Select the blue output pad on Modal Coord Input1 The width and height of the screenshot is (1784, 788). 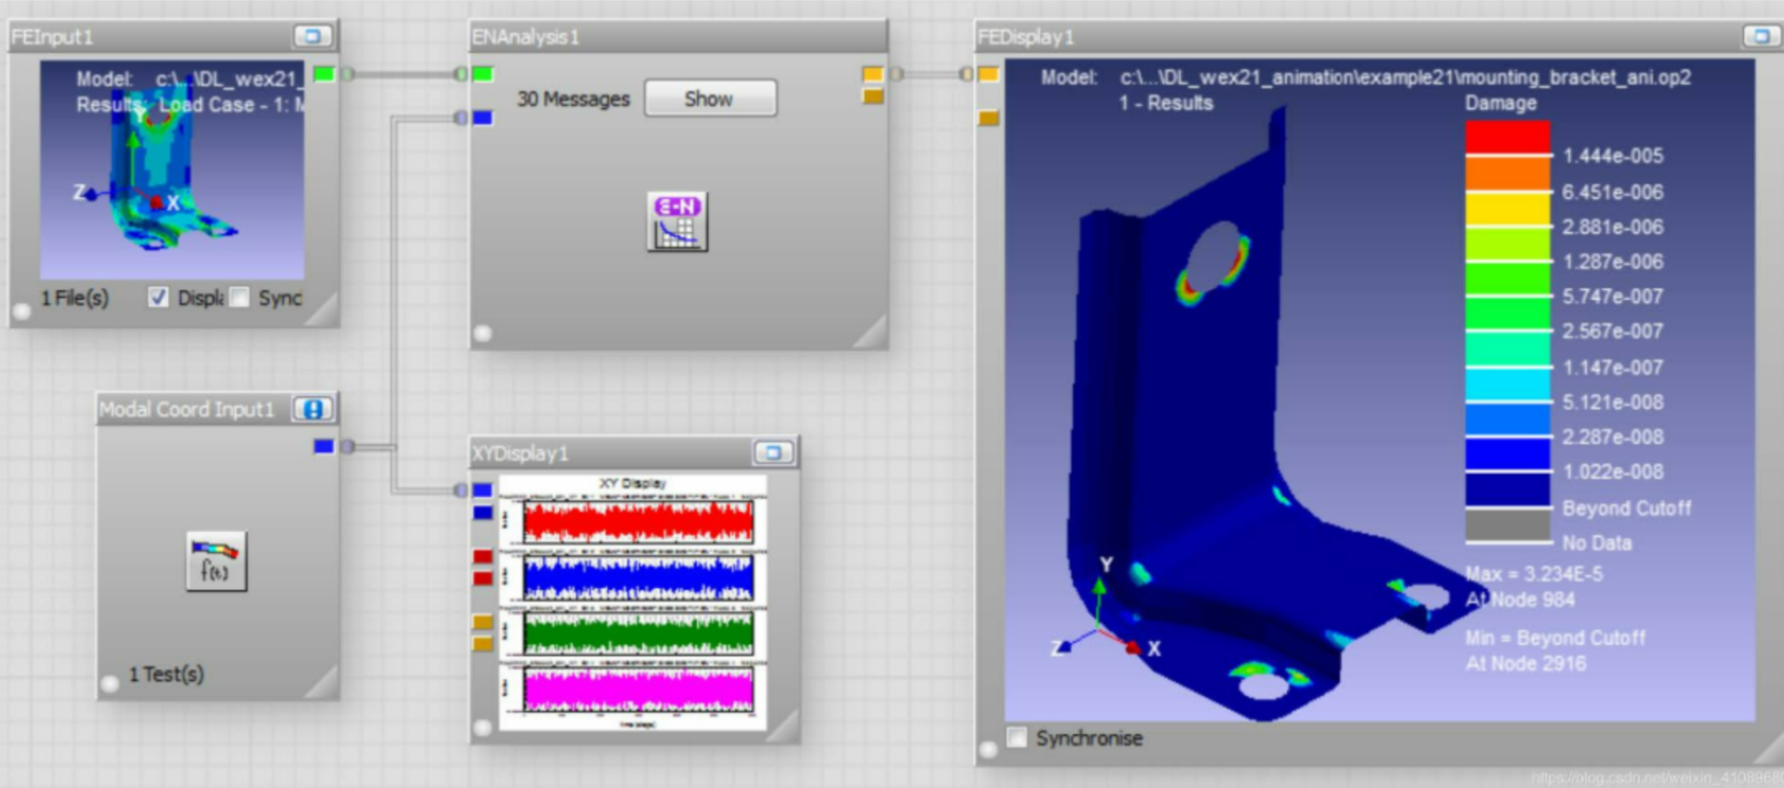click(x=323, y=447)
